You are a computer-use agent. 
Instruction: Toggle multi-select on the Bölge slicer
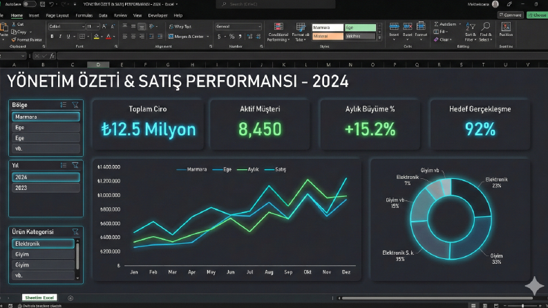64,105
